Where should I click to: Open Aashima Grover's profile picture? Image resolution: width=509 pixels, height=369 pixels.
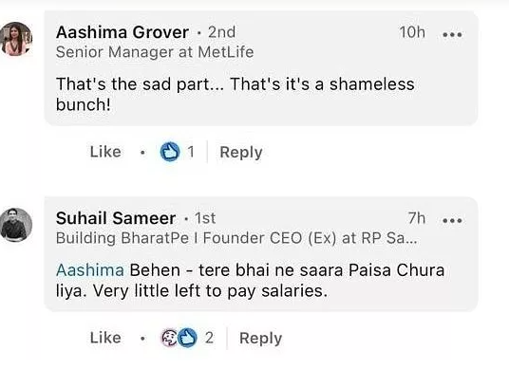tap(16, 39)
